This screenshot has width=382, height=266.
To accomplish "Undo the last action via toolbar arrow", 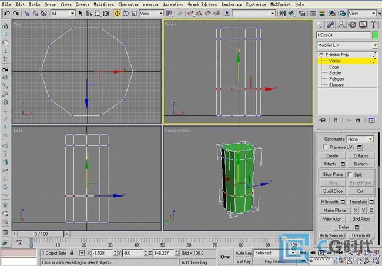I will coord(7,14).
